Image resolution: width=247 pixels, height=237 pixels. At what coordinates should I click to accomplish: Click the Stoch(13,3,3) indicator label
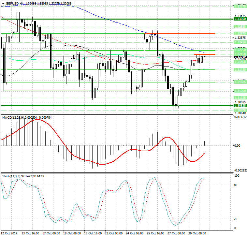coord(11,176)
